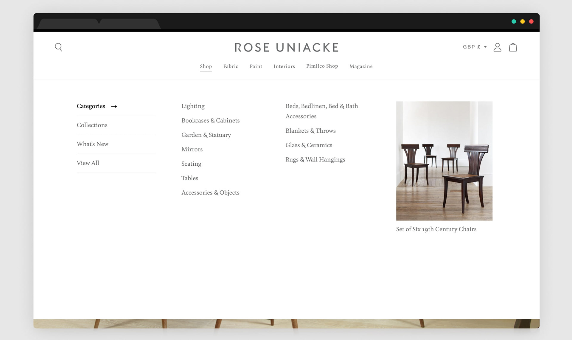Screen dimensions: 572x340
Task: Open Rugs & Wall Hangings category
Action: pos(315,160)
